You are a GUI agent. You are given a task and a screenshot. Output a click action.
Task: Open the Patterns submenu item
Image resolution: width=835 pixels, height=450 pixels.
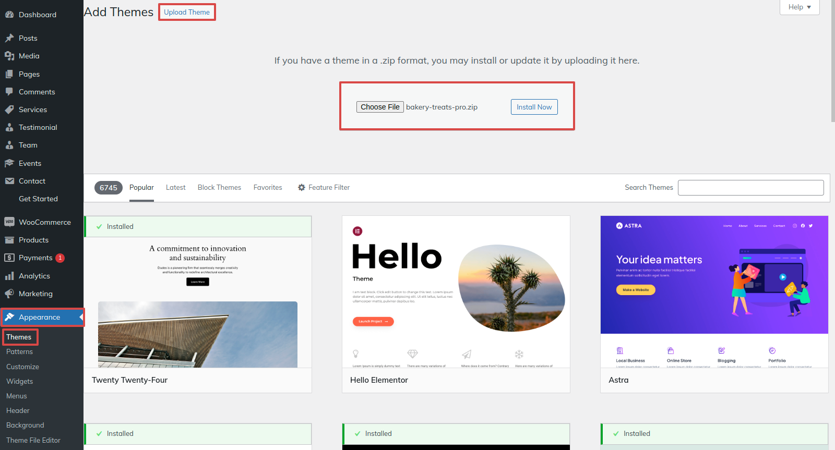point(19,351)
